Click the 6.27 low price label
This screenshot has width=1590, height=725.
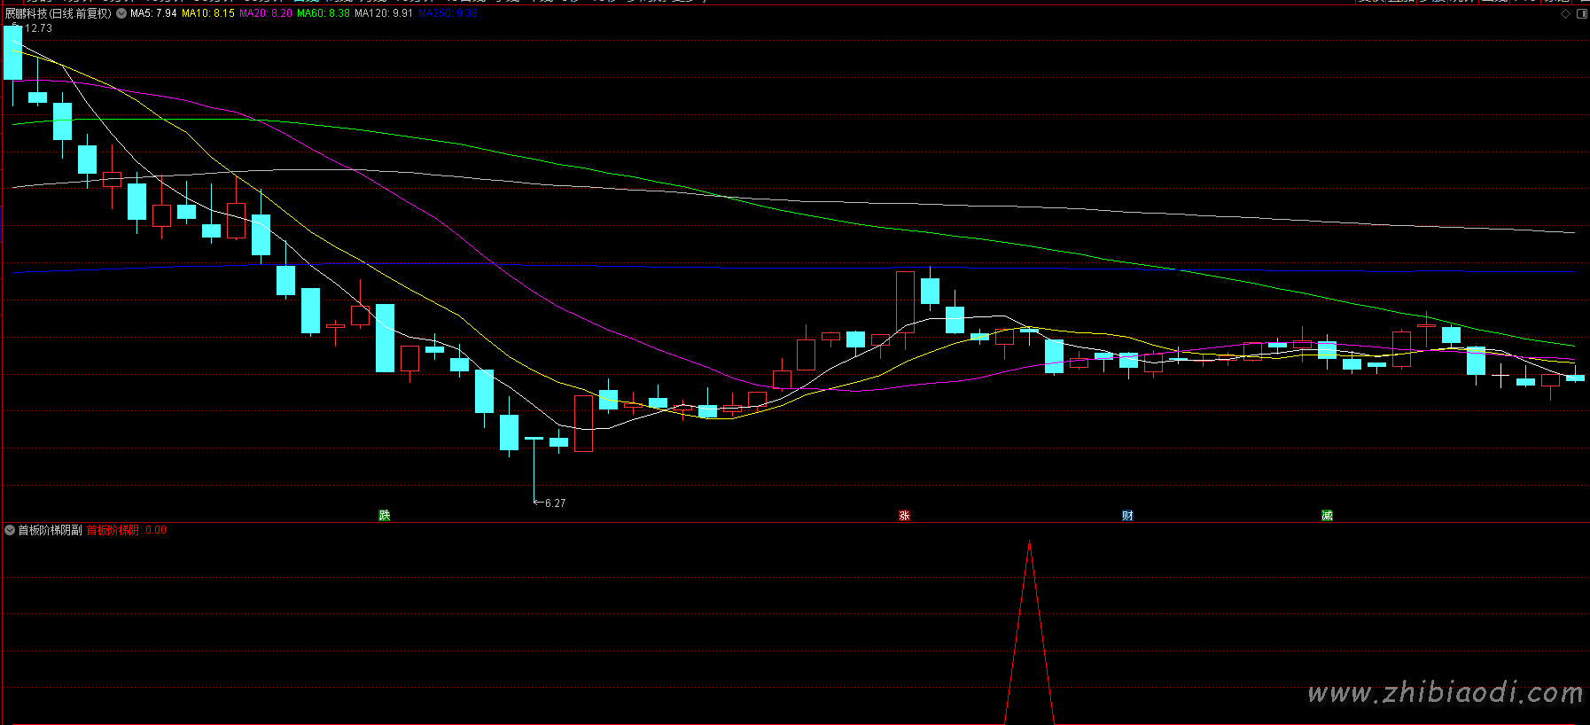coord(555,503)
